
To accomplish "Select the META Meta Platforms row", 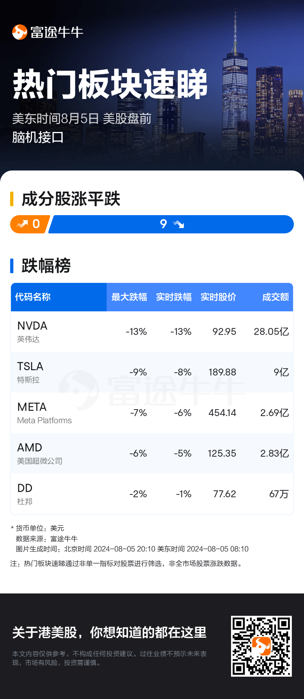I will [x=152, y=413].
